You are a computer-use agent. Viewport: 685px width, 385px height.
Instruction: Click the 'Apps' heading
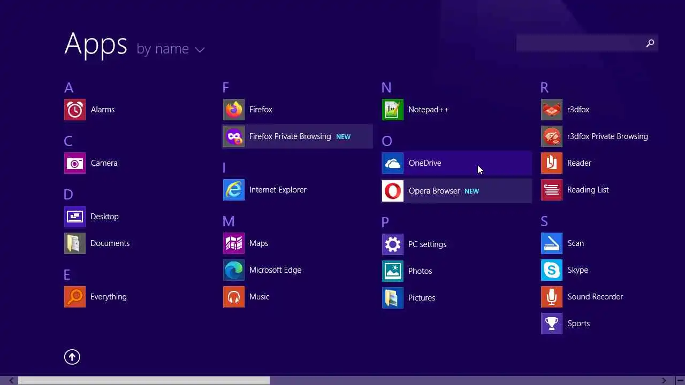click(96, 44)
